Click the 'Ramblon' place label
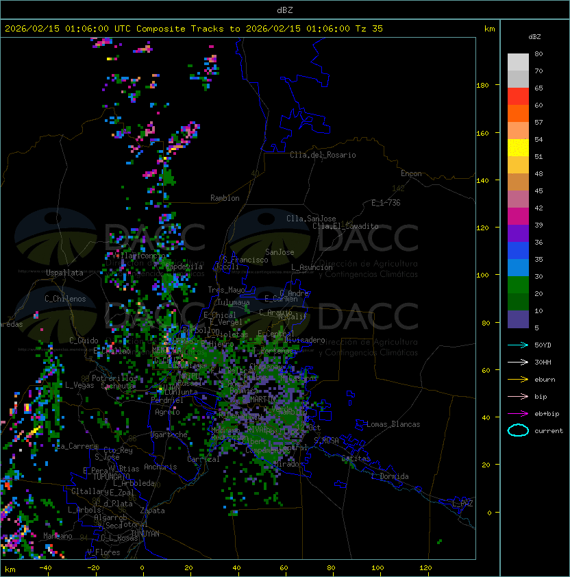The image size is (570, 577). click(x=225, y=198)
